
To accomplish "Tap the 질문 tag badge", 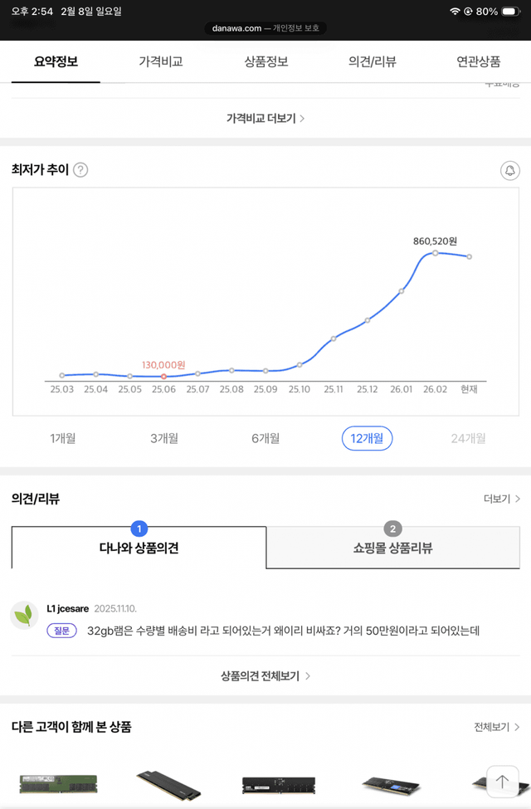I will click(x=61, y=631).
